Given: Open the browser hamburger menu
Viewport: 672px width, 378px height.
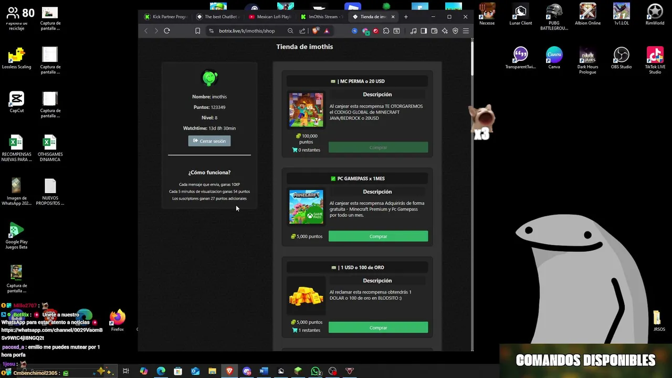Looking at the screenshot, I should (x=466, y=31).
